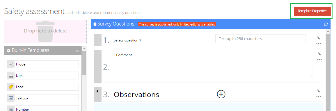Image resolution: width=336 pixels, height=111 pixels.
Task: Open three-dots menu for Observations section
Action: click(319, 96)
